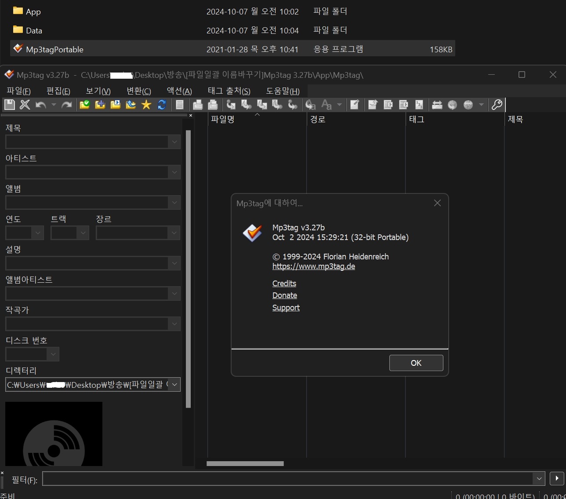Click the tag panel vertical scrollbar

click(x=189, y=269)
